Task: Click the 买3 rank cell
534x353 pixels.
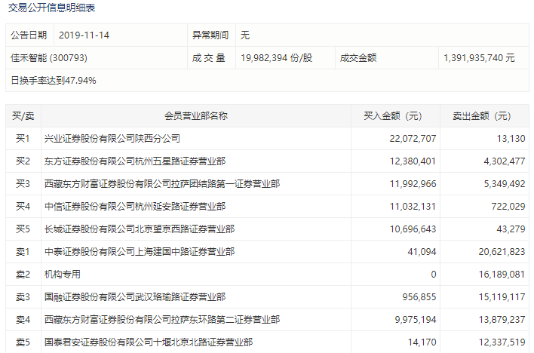Action: 23,184
